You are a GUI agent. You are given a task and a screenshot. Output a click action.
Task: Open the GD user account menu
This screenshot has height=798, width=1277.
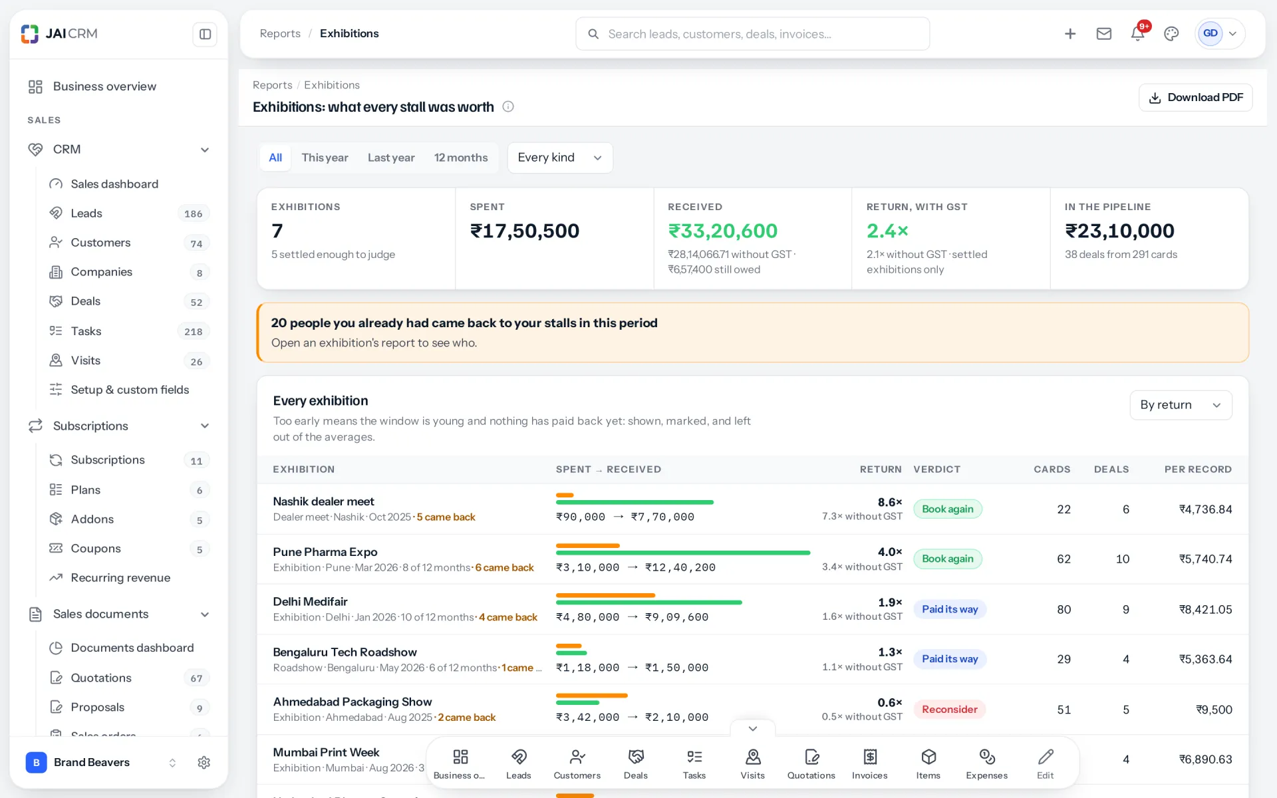(x=1220, y=34)
